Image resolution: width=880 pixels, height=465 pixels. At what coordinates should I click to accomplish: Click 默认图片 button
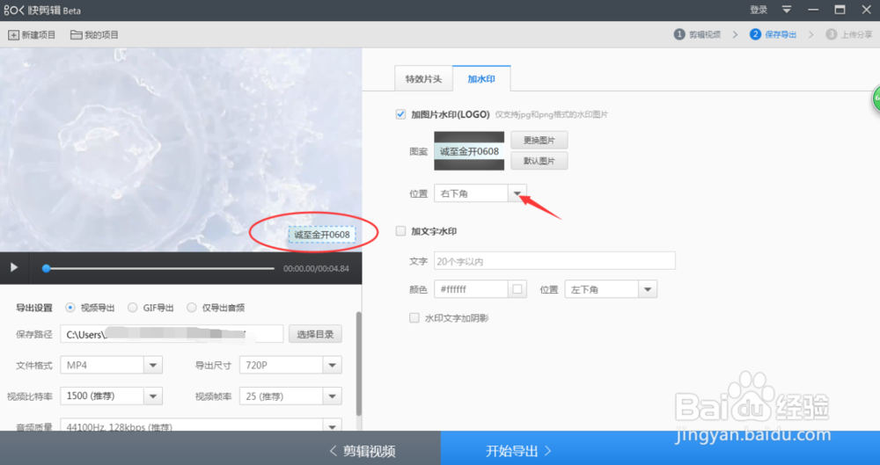(x=539, y=161)
